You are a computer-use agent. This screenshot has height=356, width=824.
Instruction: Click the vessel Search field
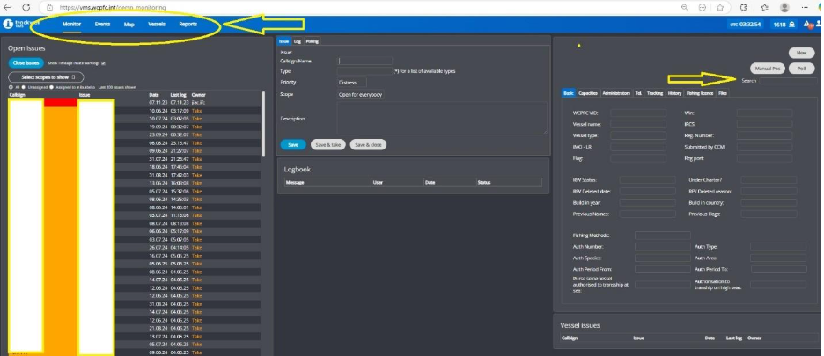[x=788, y=81]
